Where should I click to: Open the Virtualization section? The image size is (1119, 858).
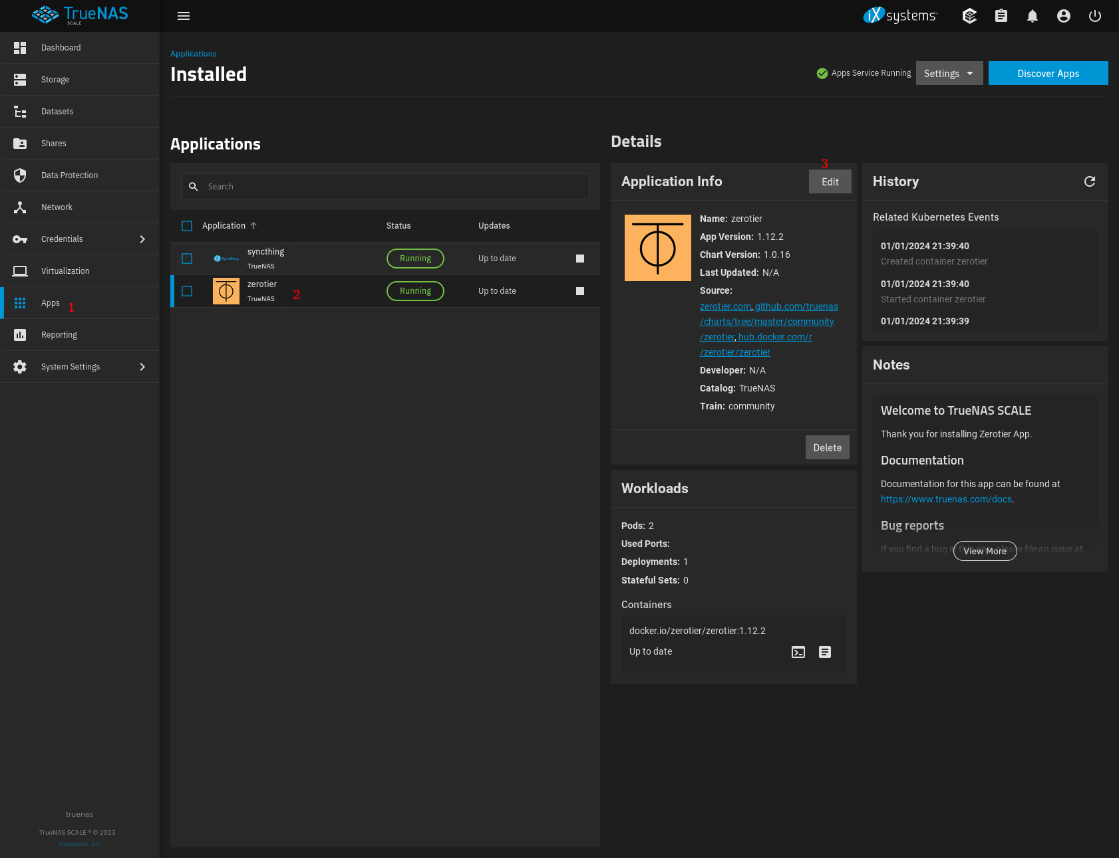tap(65, 271)
